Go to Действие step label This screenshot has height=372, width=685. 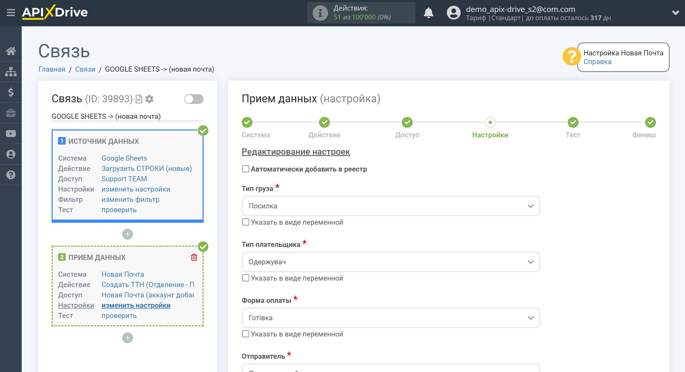click(324, 135)
